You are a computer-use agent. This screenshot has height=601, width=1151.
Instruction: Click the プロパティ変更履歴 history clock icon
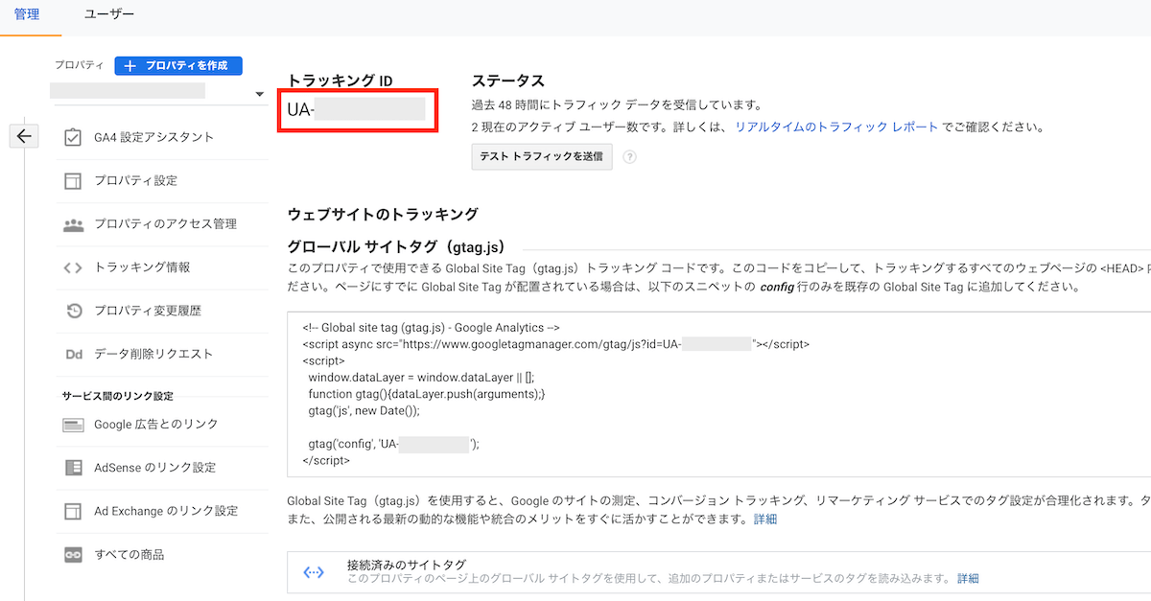point(73,311)
